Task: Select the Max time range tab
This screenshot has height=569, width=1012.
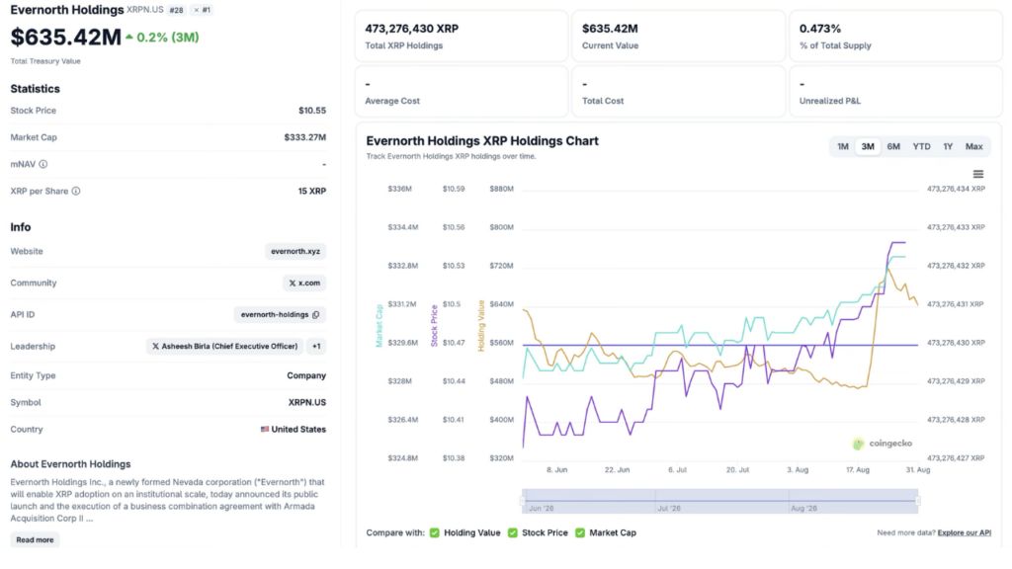Action: (973, 146)
